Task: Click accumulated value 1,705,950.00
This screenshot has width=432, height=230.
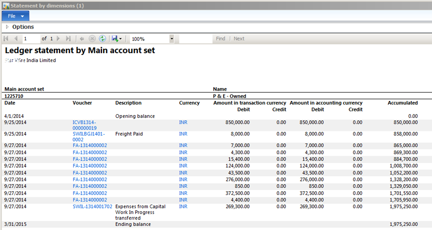Action: [x=404, y=200]
